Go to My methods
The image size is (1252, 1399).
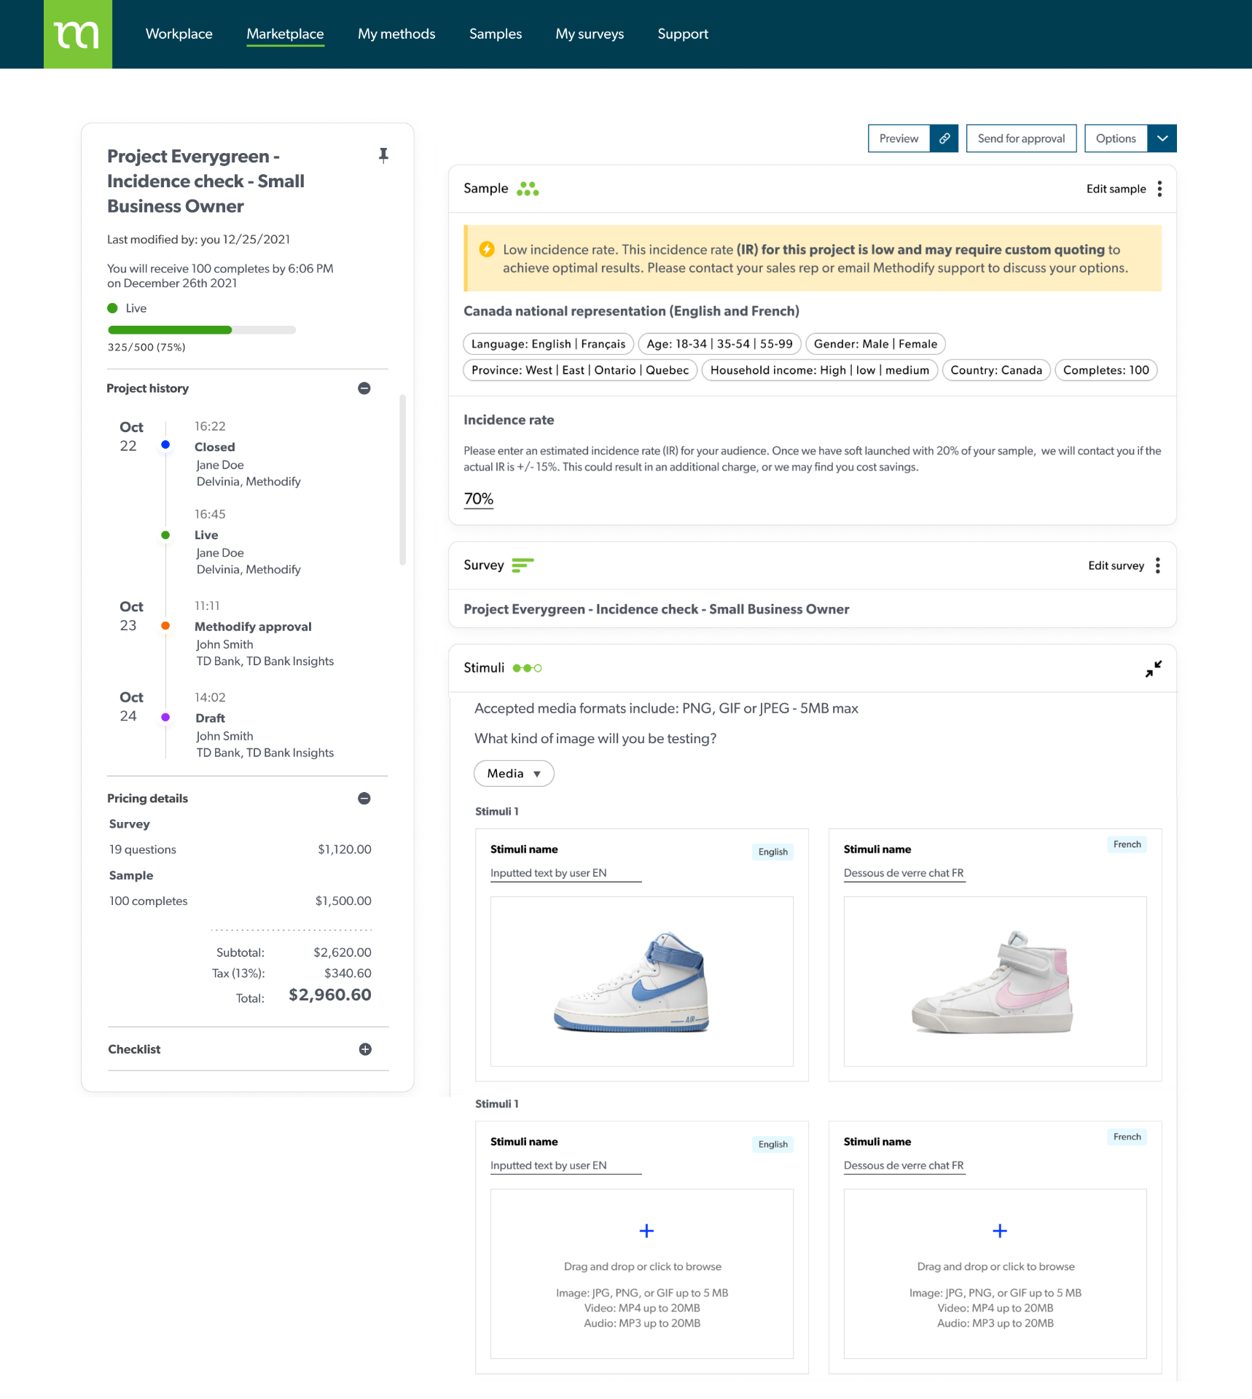(396, 34)
